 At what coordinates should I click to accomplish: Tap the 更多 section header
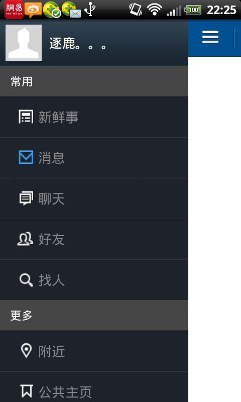[94, 316]
